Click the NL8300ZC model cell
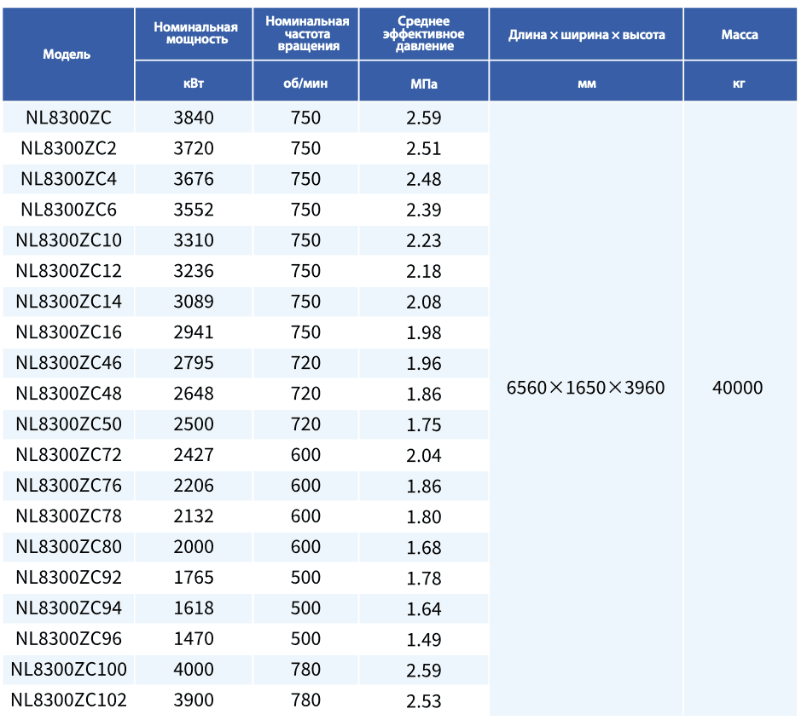Image resolution: width=807 pixels, height=726 pixels. coord(68,118)
